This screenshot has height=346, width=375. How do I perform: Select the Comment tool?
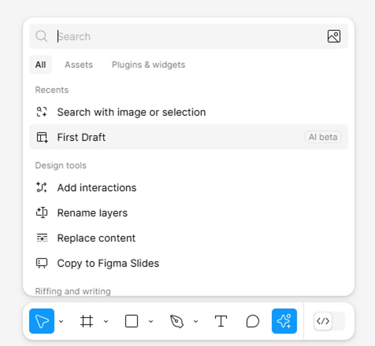tap(253, 321)
